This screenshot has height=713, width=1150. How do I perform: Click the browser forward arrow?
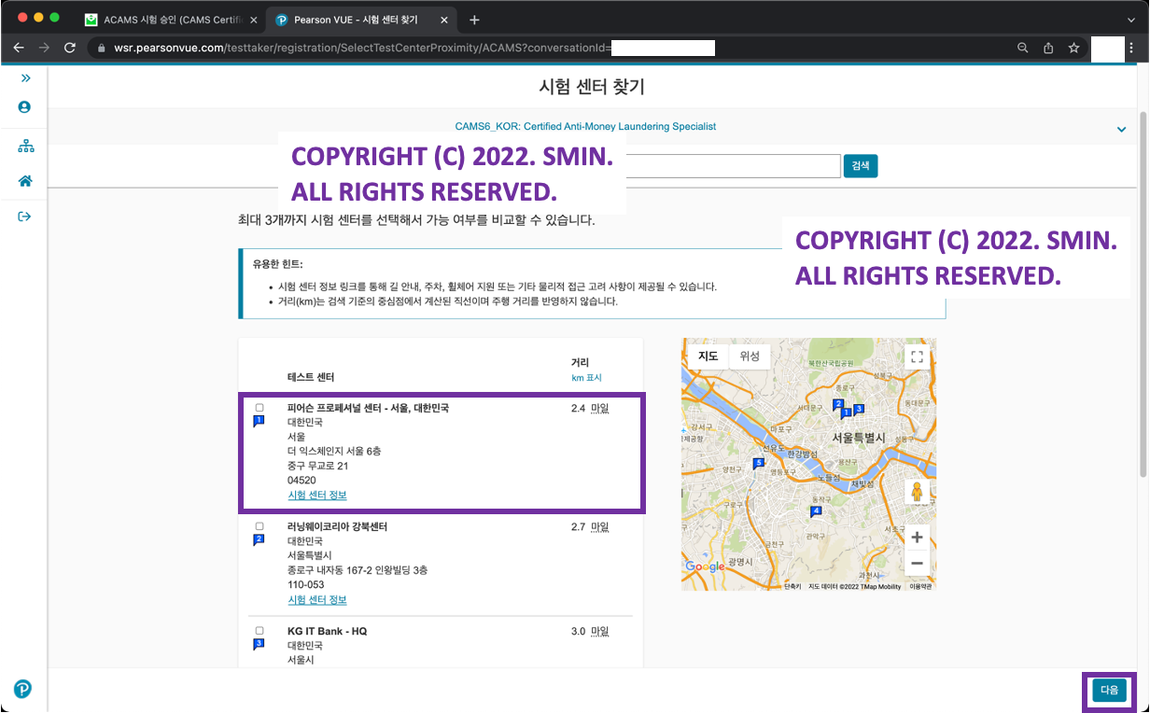(44, 48)
